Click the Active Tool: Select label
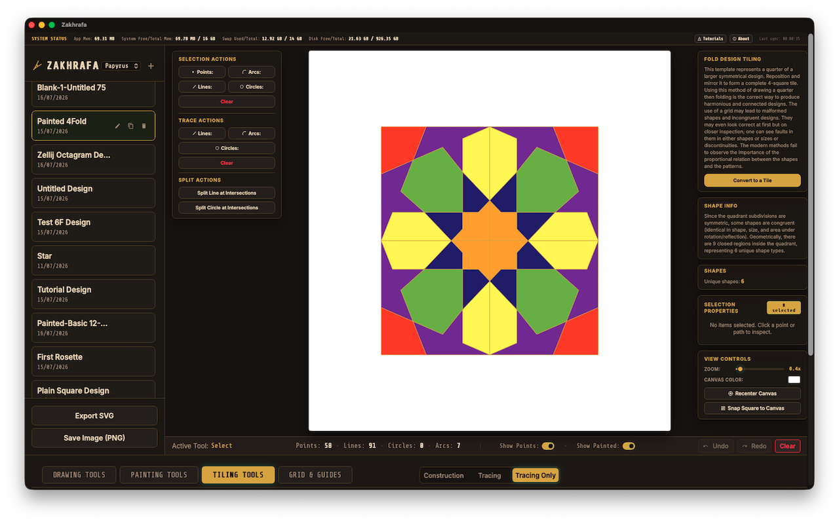The width and height of the screenshot is (839, 524). pos(202,446)
